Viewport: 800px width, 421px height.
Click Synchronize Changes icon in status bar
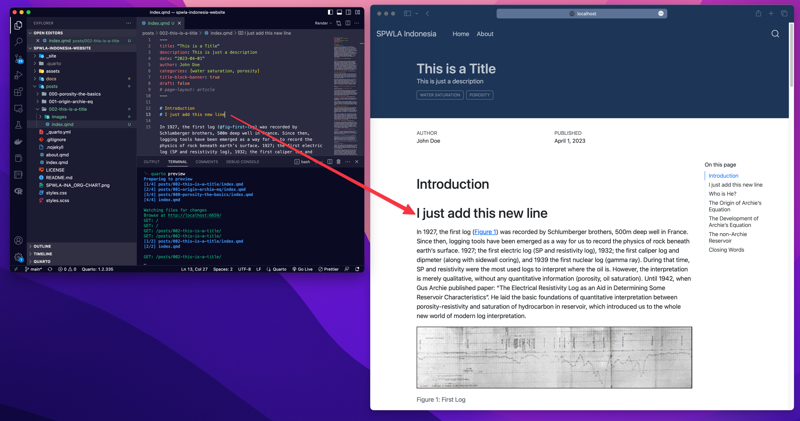click(x=50, y=269)
